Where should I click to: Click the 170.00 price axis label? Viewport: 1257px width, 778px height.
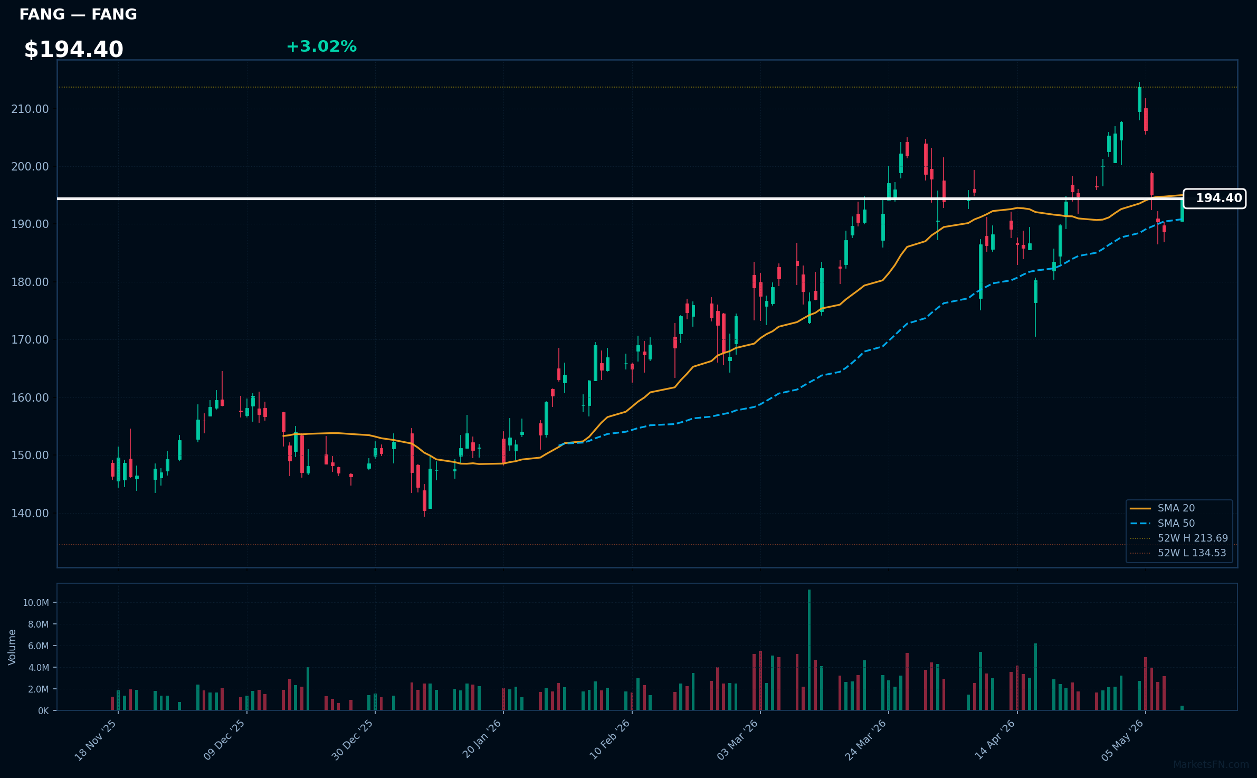pos(30,339)
